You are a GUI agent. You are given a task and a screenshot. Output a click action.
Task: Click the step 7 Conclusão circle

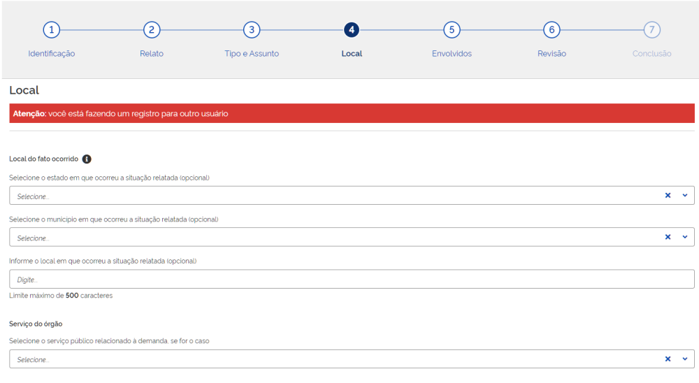tap(651, 30)
